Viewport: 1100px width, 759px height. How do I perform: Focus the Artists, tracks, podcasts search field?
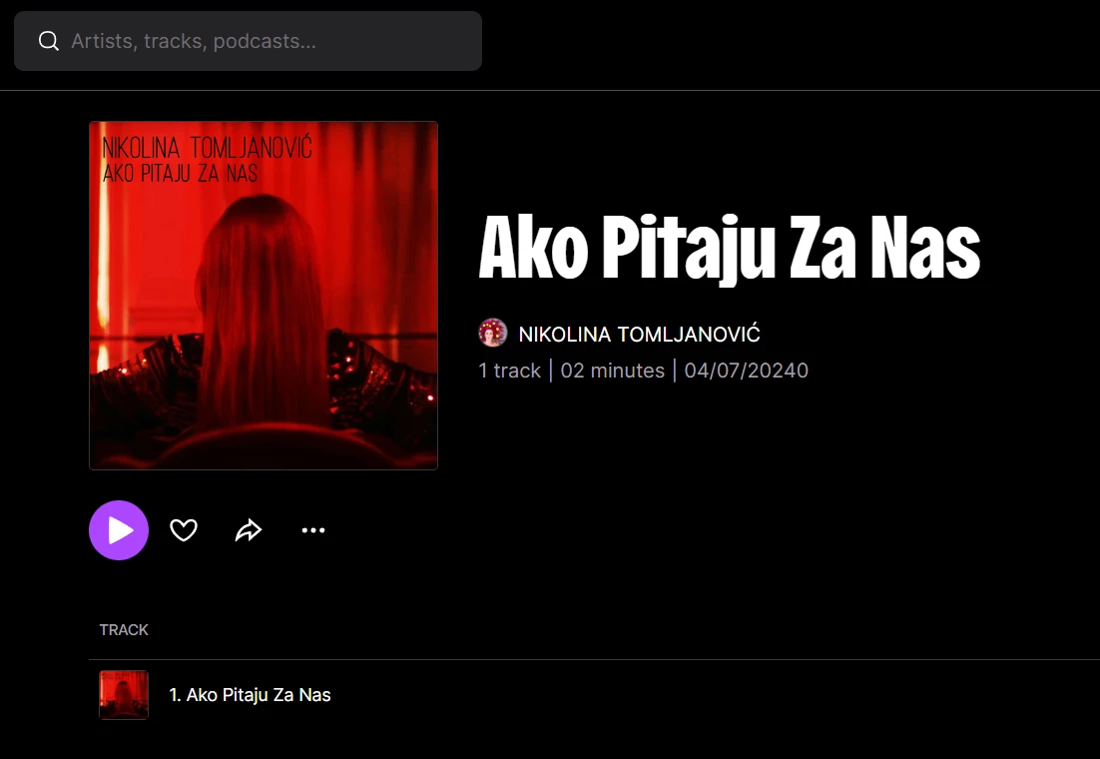[x=248, y=41]
